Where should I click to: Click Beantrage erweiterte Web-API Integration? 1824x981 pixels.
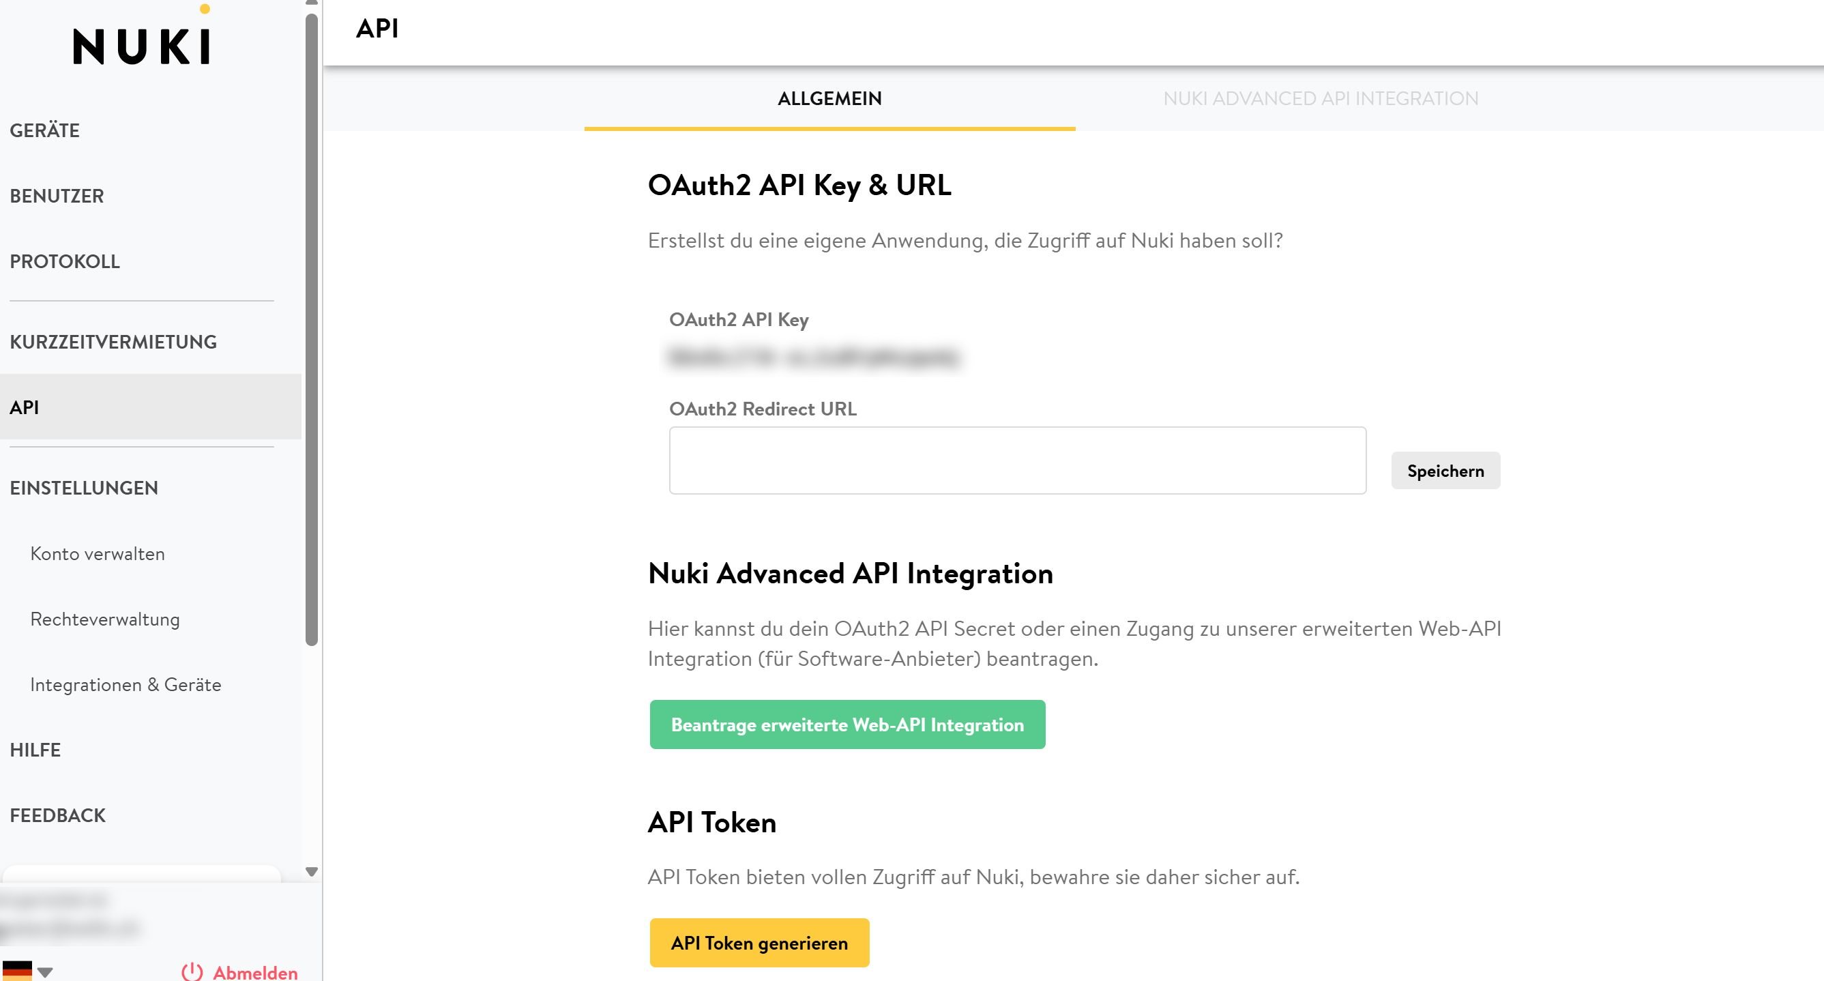[847, 724]
